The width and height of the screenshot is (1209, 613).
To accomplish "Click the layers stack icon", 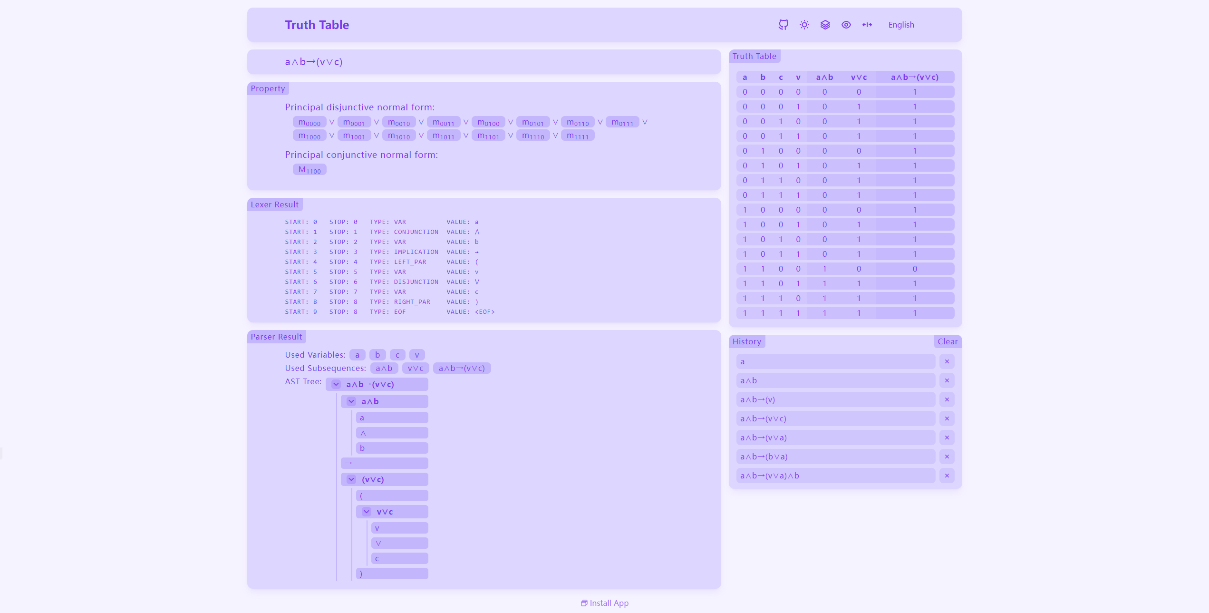I will click(825, 25).
